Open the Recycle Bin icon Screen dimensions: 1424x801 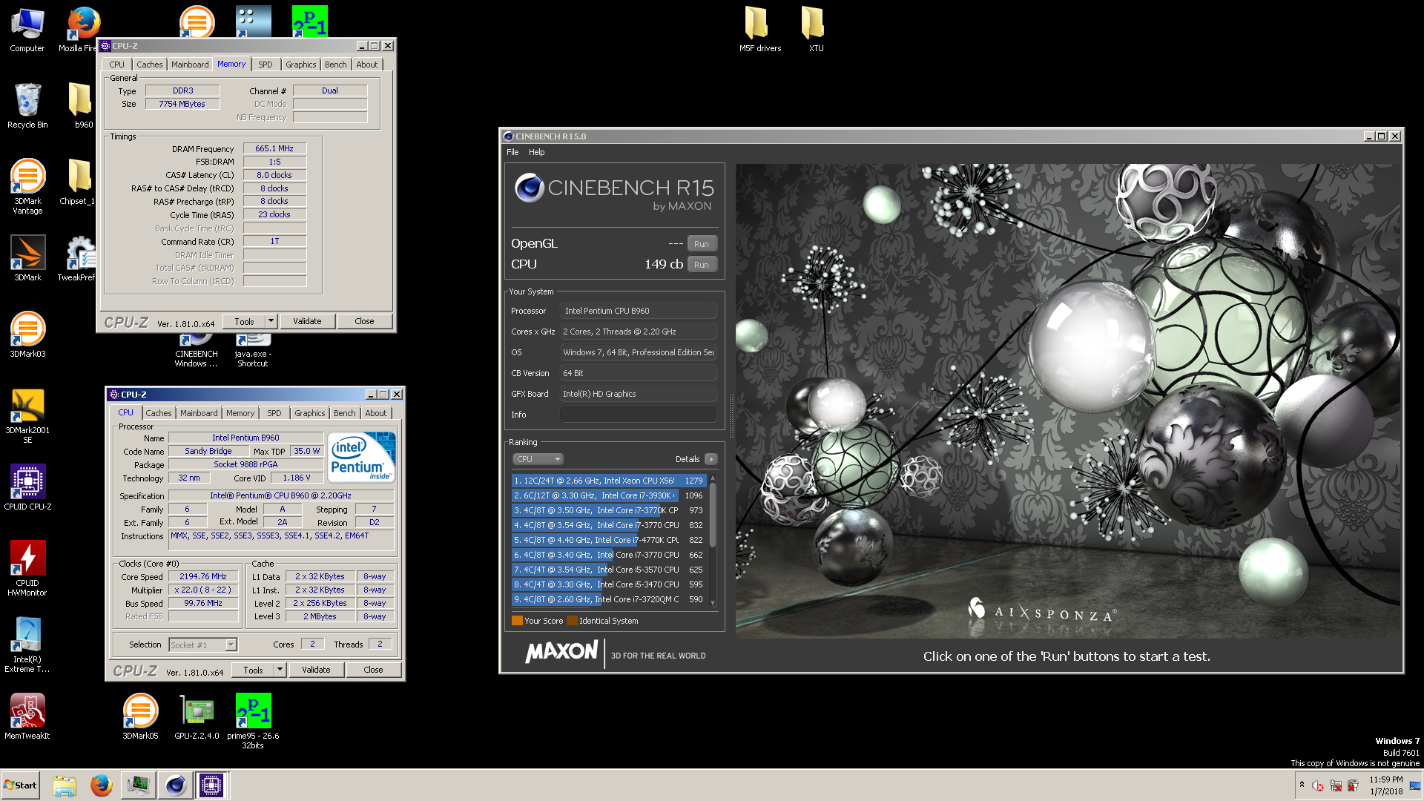[x=27, y=105]
